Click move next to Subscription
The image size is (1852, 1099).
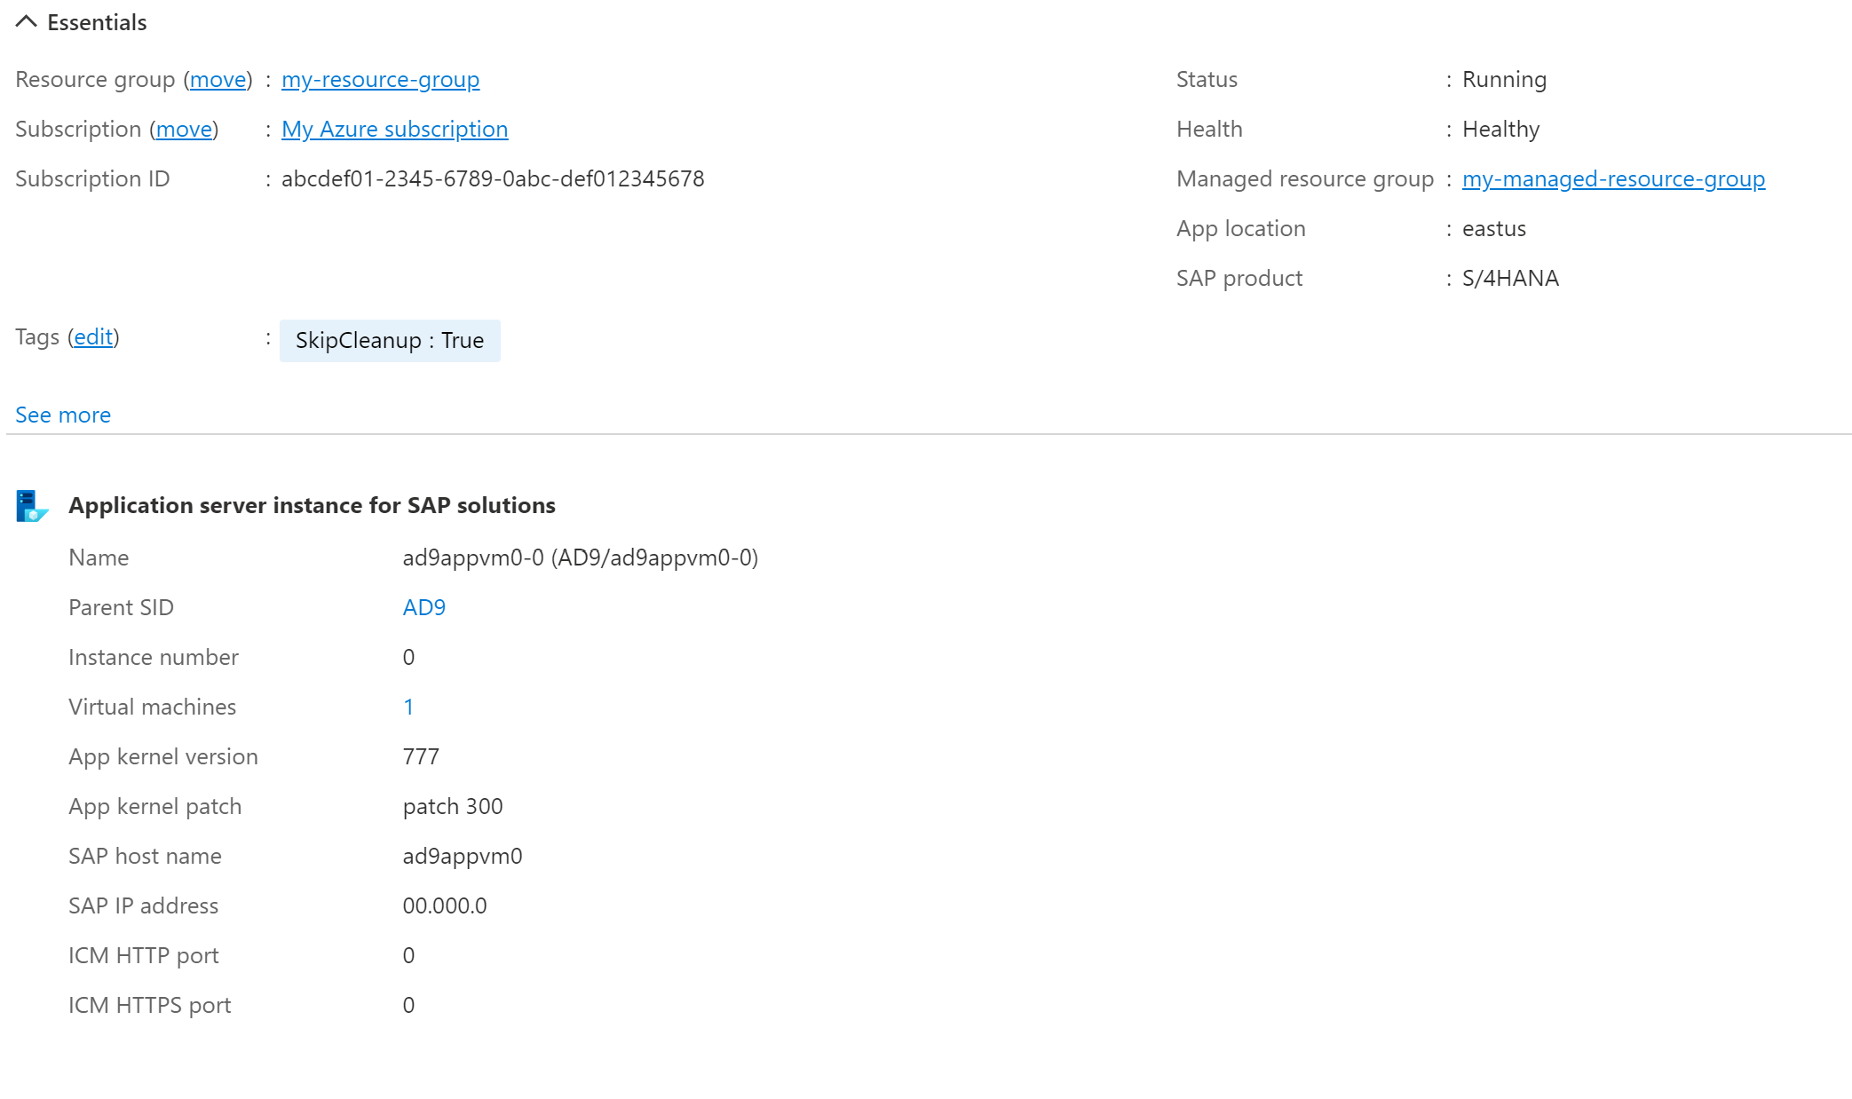[x=184, y=129]
